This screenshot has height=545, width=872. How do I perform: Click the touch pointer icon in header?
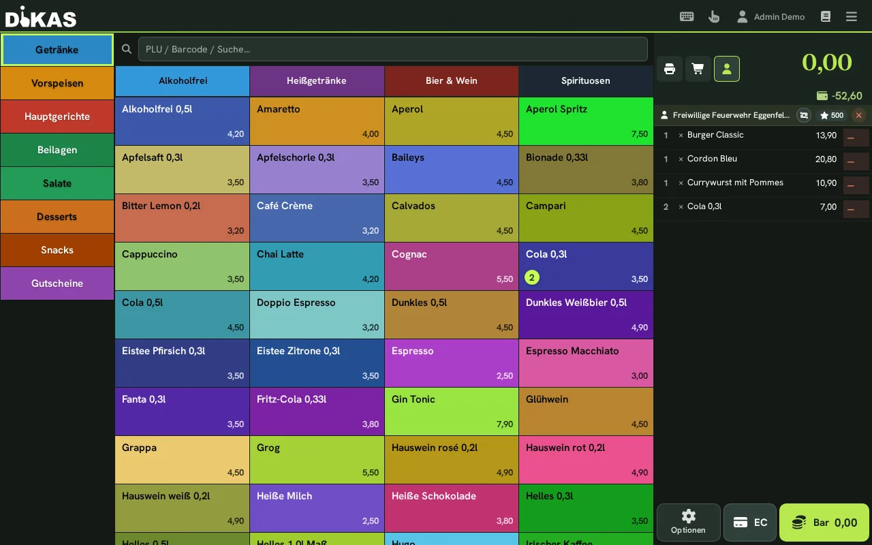[714, 16]
